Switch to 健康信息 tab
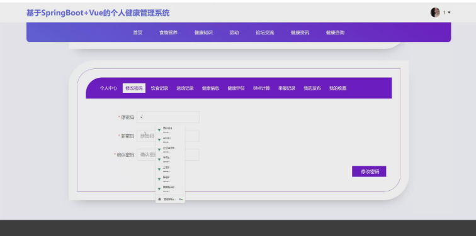 click(210, 88)
